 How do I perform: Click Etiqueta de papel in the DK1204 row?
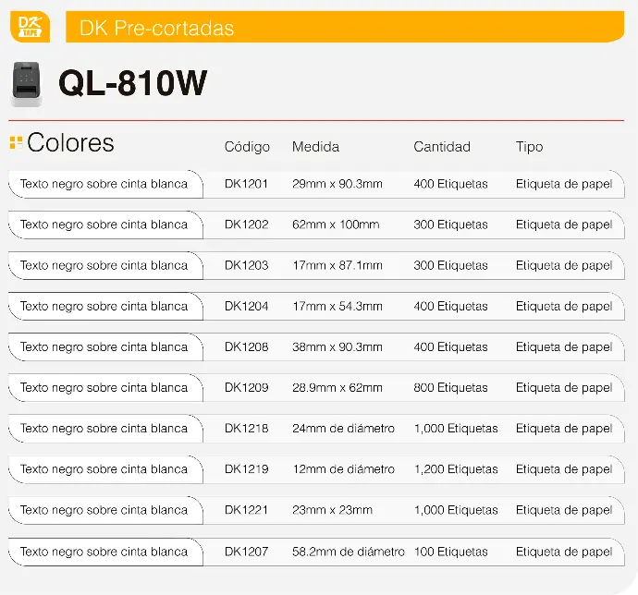tap(564, 306)
